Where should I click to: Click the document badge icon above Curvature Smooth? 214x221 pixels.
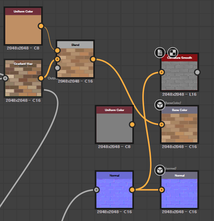160,53
